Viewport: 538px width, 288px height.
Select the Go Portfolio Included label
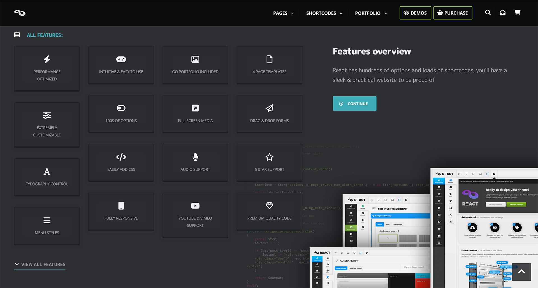point(195,72)
